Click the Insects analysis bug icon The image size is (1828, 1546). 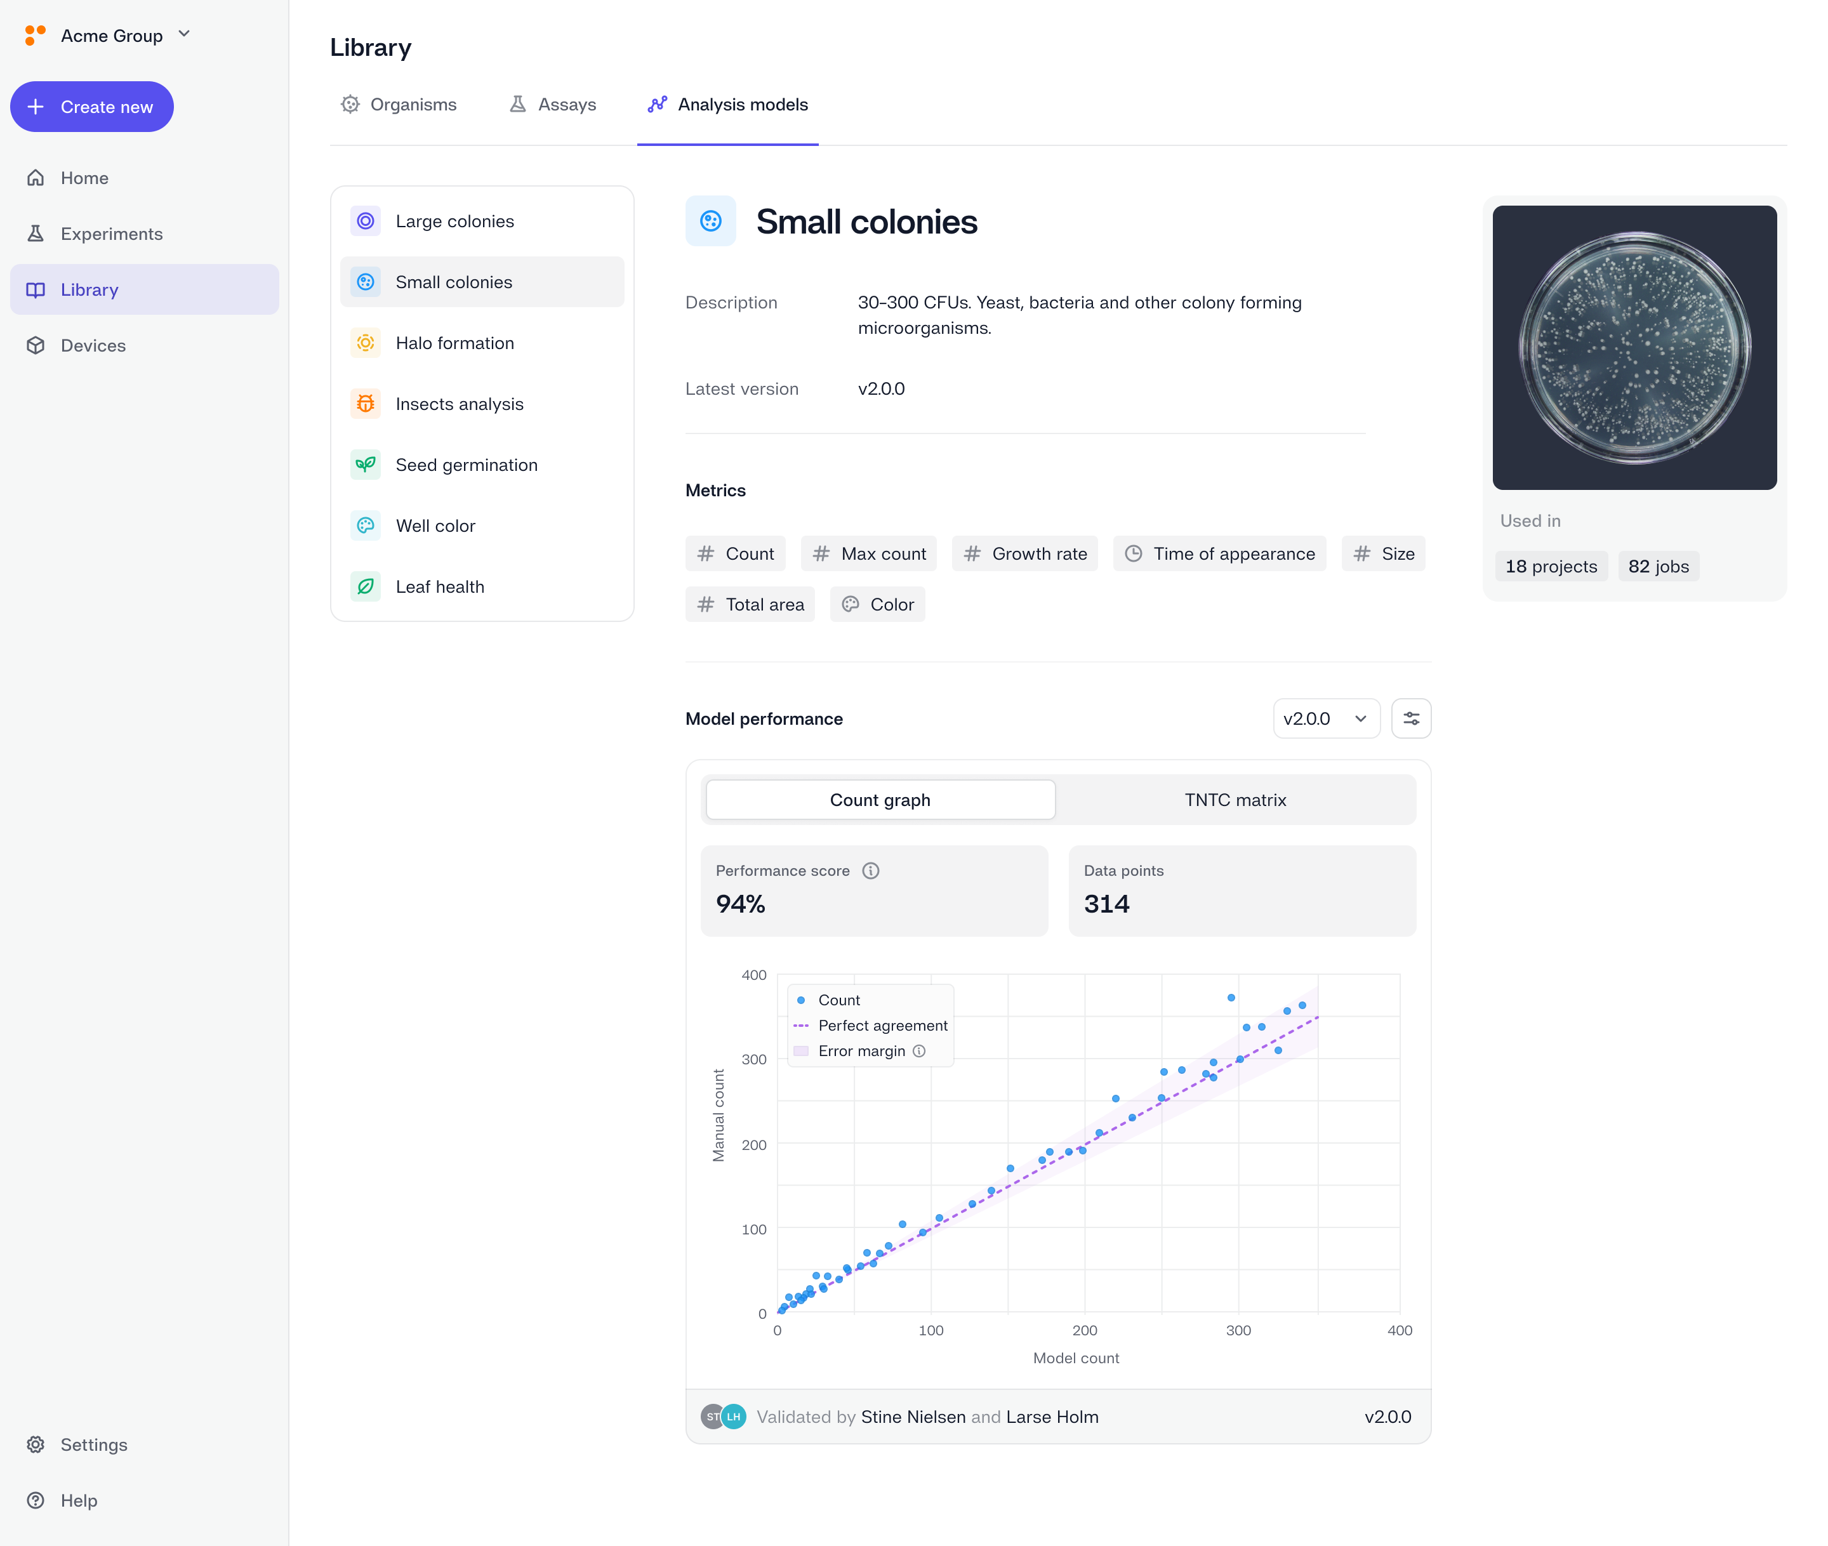tap(366, 404)
